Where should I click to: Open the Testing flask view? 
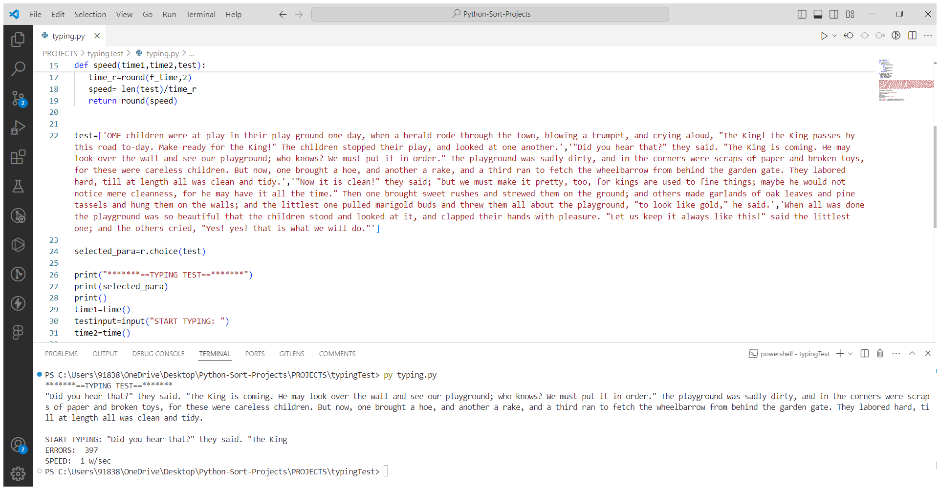pyautogui.click(x=18, y=186)
